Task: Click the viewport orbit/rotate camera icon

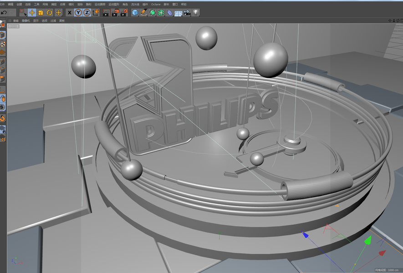Action: 398,20
